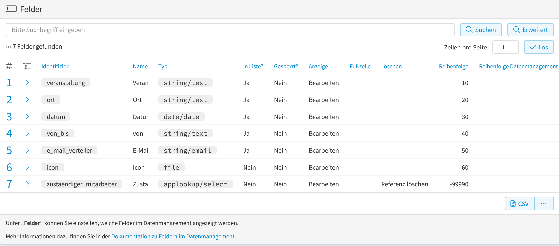Viewport: 559px width, 246px height.
Task: Open Bearbeiten for the ort field
Action: coord(324,100)
